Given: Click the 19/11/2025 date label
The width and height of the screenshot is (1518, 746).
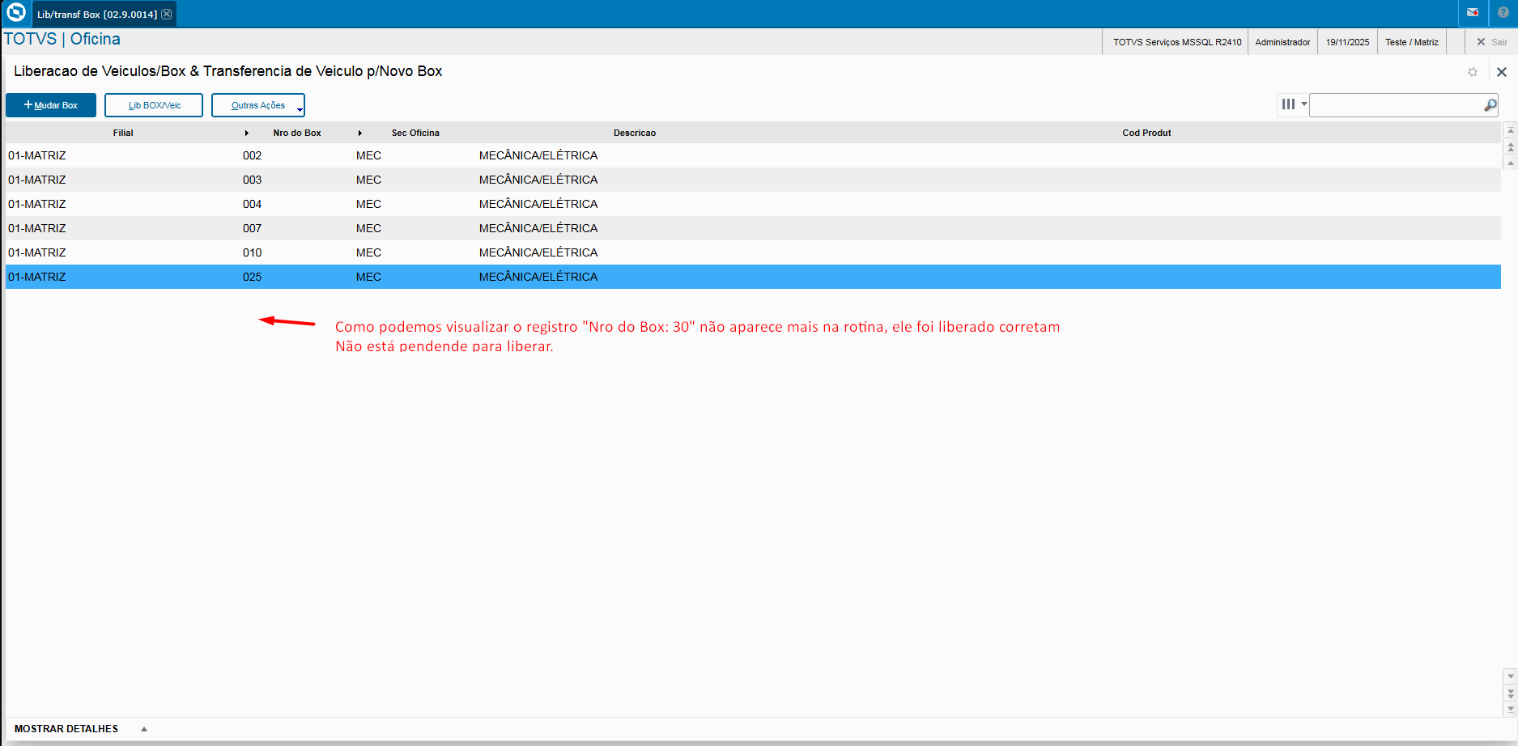Looking at the screenshot, I should pyautogui.click(x=1347, y=42).
